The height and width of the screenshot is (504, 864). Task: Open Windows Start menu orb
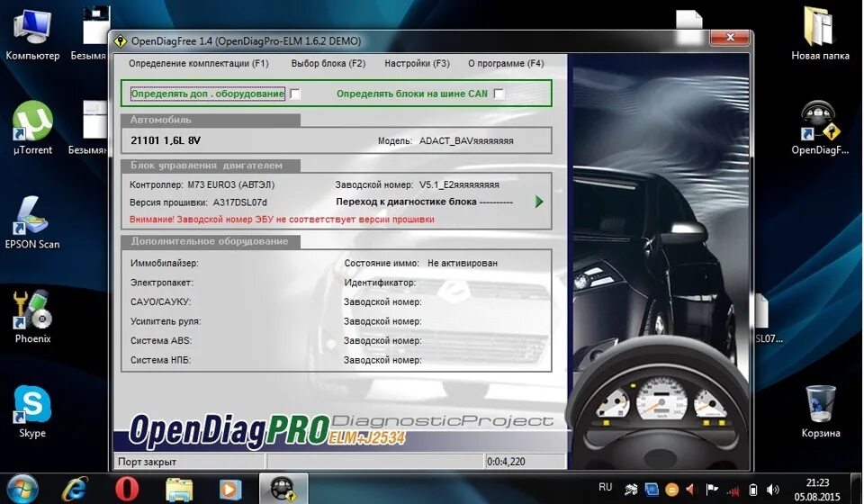point(22,489)
